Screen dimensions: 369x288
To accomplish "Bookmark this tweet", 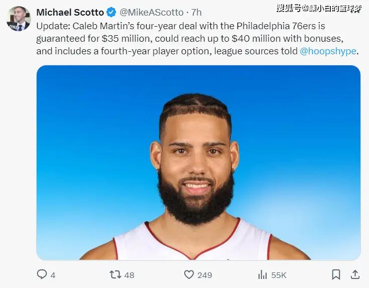I will pyautogui.click(x=336, y=274).
